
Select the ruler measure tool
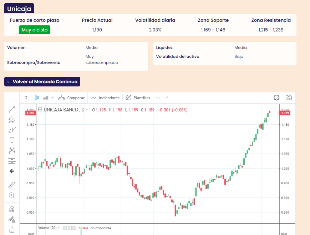point(12,185)
